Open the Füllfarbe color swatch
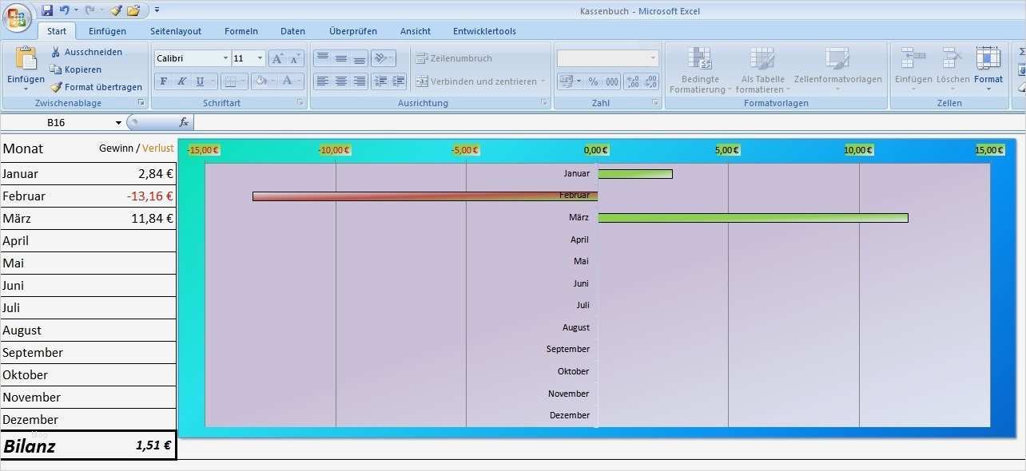The image size is (1026, 471). tap(260, 81)
